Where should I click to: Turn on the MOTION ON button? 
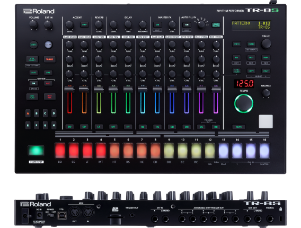tap(33, 83)
